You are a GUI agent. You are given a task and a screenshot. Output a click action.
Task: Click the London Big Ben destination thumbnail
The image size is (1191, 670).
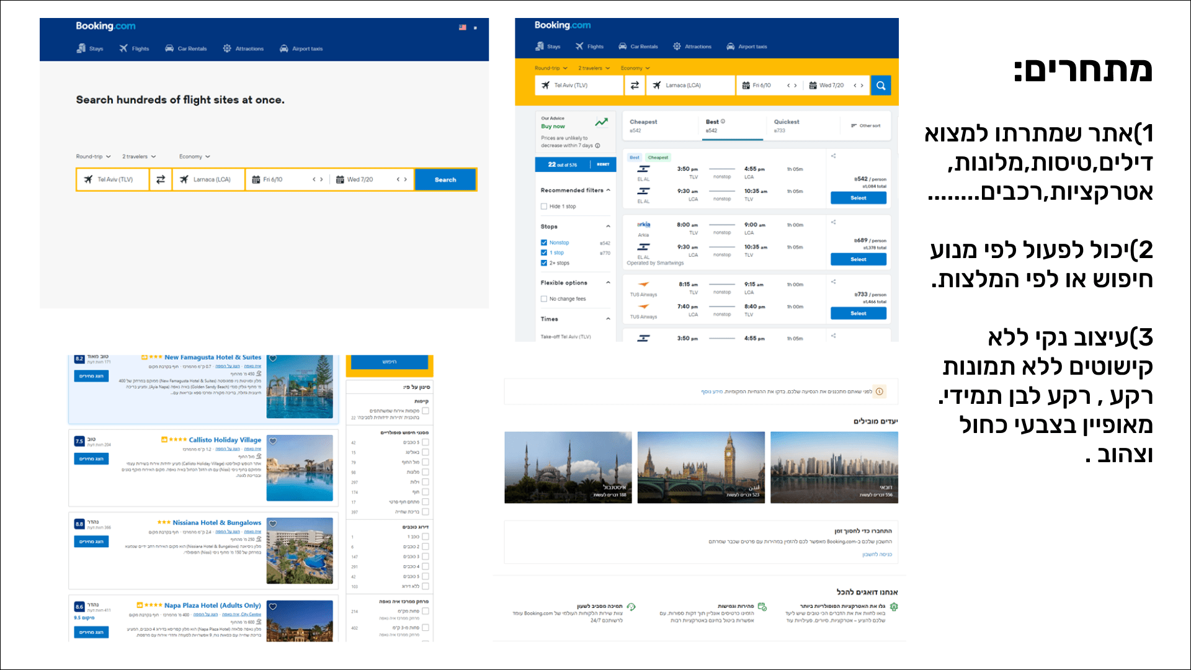point(701,467)
